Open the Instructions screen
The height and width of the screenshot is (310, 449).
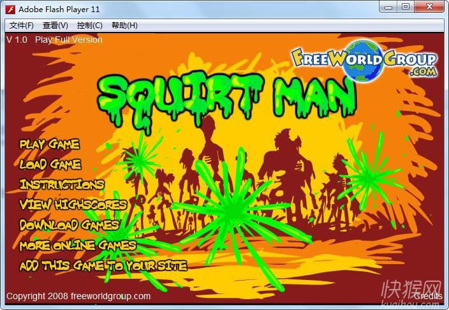point(62,184)
